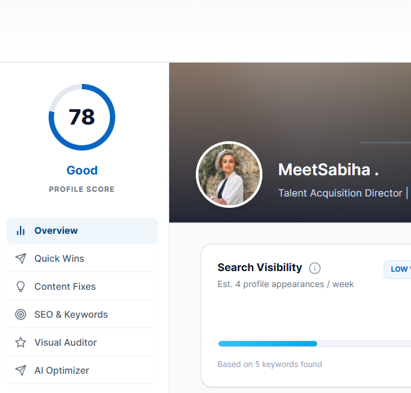Image resolution: width=411 pixels, height=393 pixels.
Task: Click the circular 78 profile score ring
Action: click(x=82, y=117)
